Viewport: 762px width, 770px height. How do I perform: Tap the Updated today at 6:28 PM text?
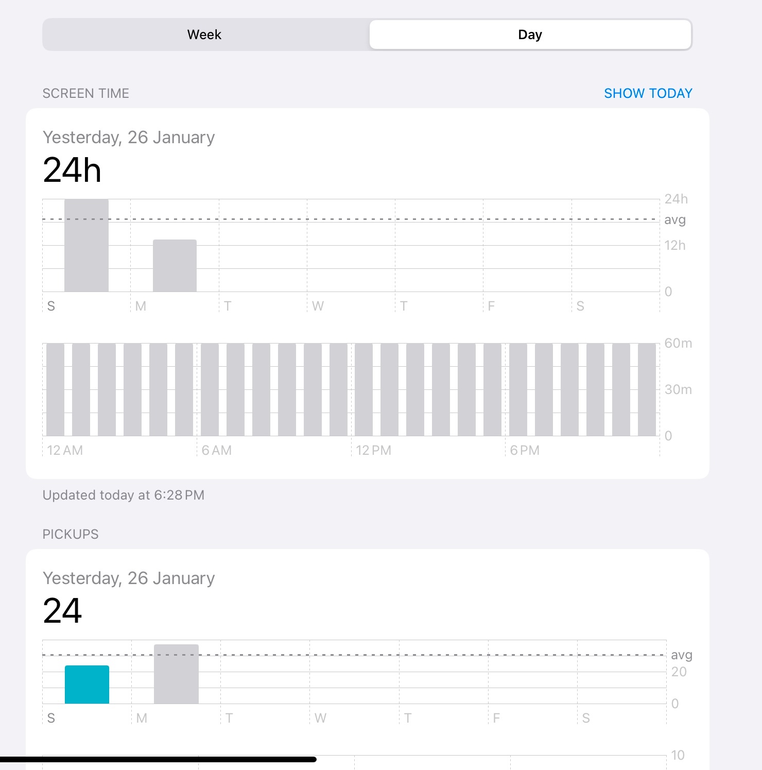[x=124, y=495]
